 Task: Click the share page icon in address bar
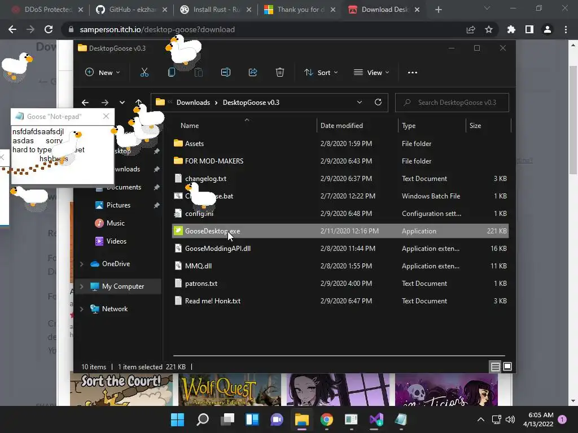471,29
